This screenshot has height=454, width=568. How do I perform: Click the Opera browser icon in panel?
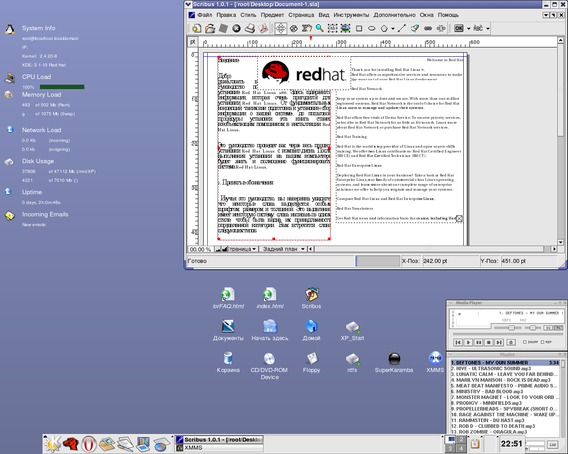(x=89, y=444)
